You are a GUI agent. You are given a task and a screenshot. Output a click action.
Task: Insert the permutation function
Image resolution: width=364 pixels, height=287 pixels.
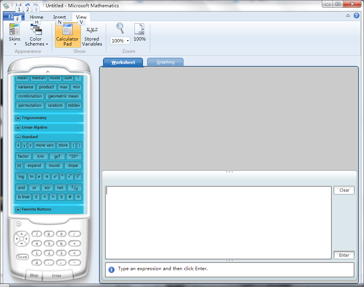[x=30, y=105]
